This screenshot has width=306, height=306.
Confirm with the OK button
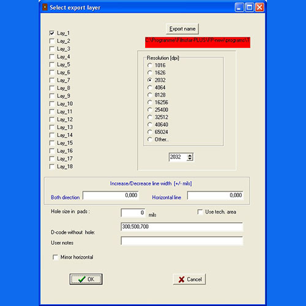pyautogui.click(x=86, y=279)
